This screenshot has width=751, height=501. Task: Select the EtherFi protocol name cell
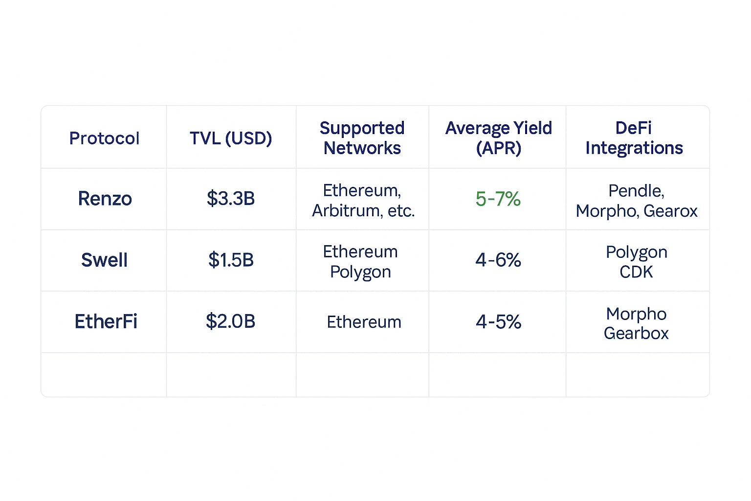pos(106,322)
